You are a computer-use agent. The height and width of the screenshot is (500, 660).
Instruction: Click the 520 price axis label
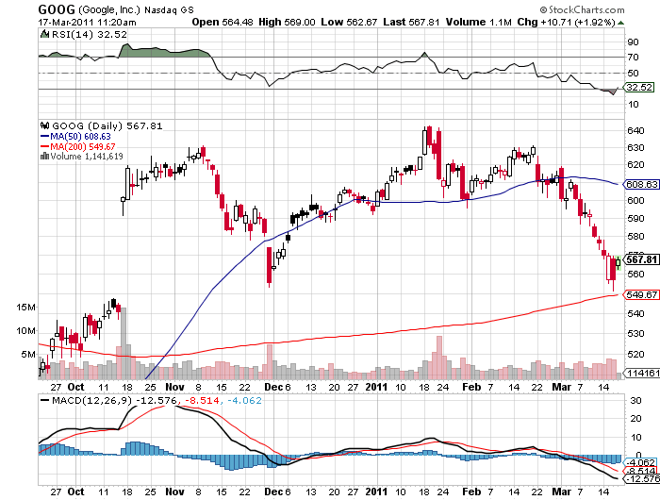[635, 355]
